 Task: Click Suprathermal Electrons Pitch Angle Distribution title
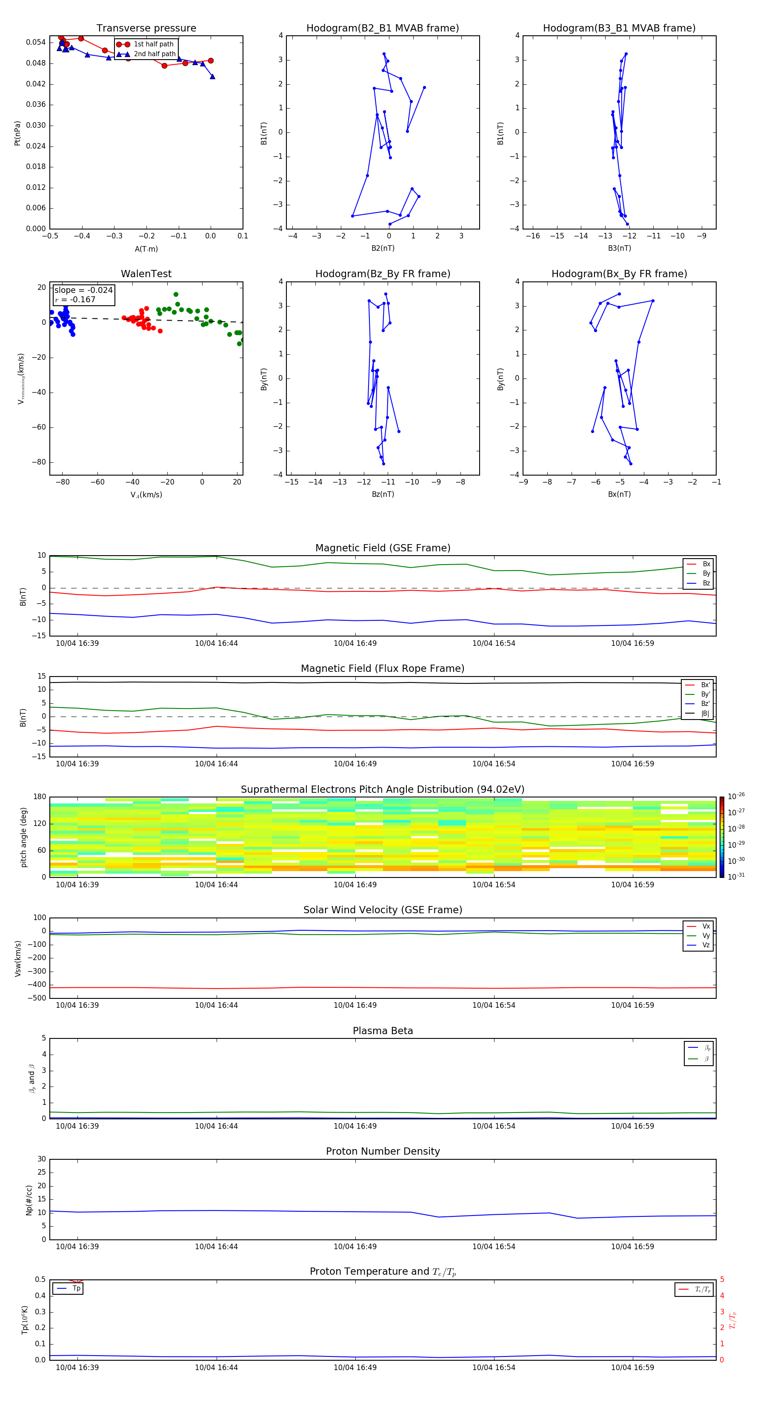pyautogui.click(x=383, y=790)
